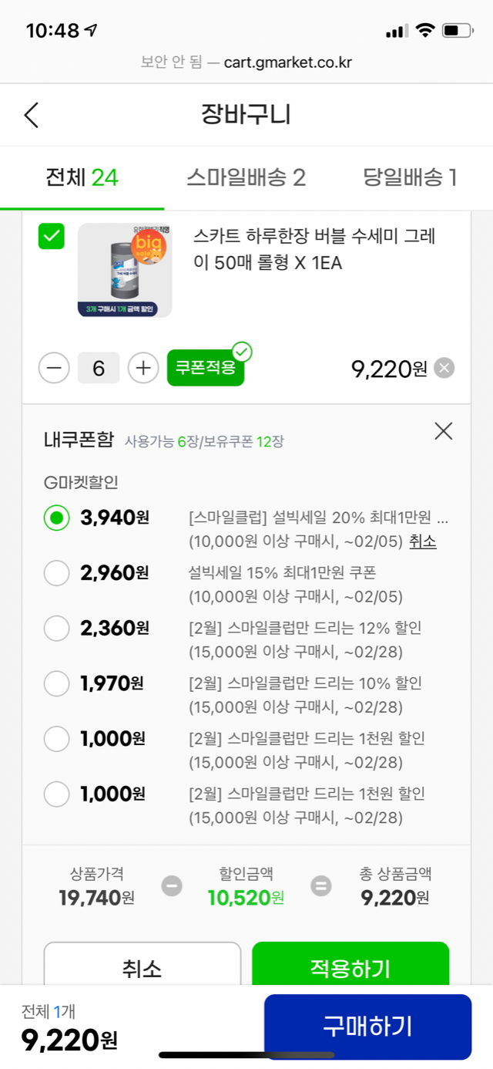
Task: Open the 전체 24 tab
Action: (82, 178)
